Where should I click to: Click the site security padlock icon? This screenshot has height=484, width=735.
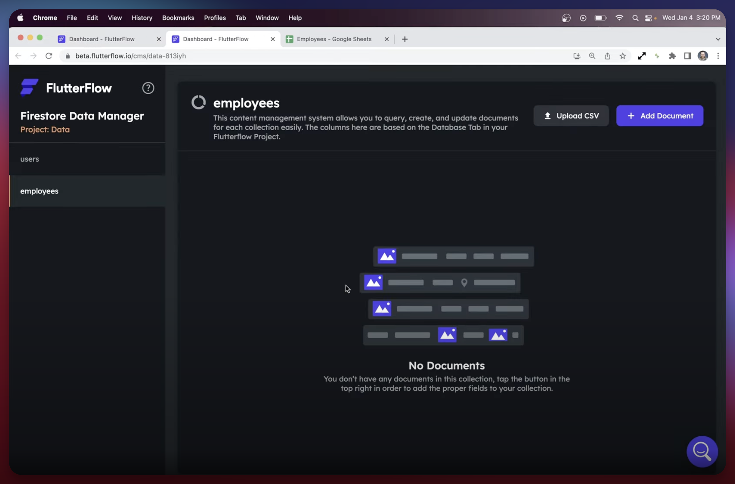point(68,56)
